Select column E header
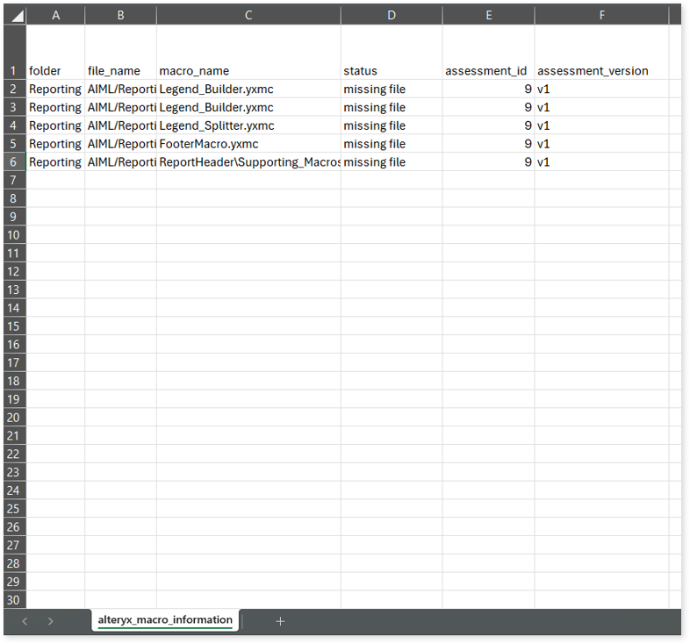The image size is (690, 644). [x=488, y=16]
